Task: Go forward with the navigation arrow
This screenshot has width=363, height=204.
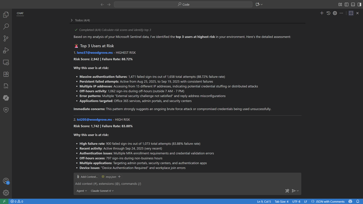Action: (x=109, y=4)
